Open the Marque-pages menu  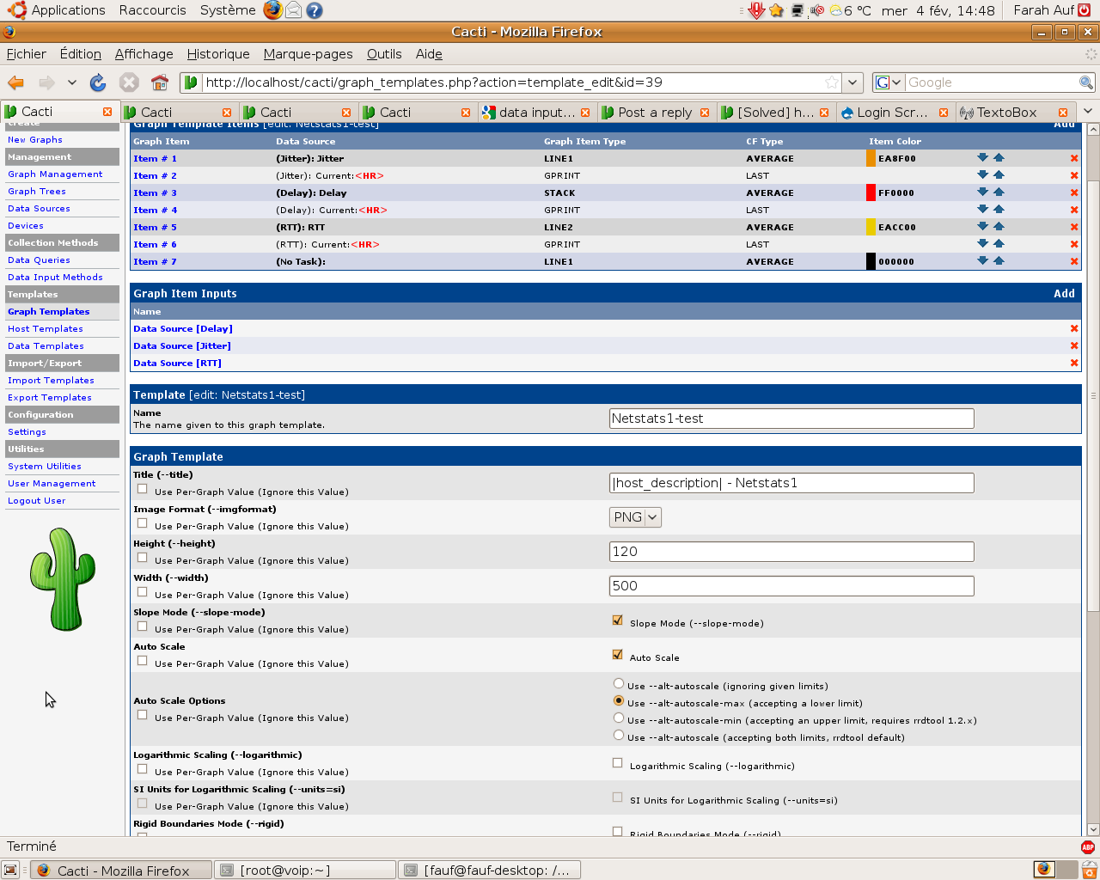coord(308,54)
